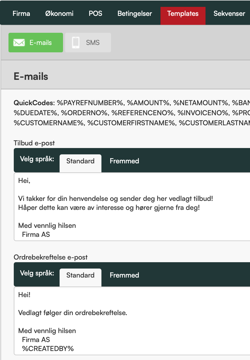250x360 pixels.
Task: Open the Firma menu tab
Action: click(x=21, y=13)
